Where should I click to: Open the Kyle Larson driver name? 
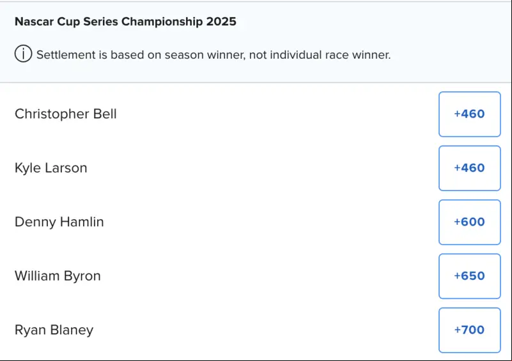coord(51,169)
